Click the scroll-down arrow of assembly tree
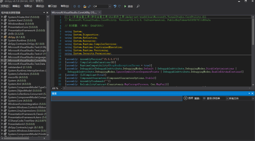 tap(48, 135)
